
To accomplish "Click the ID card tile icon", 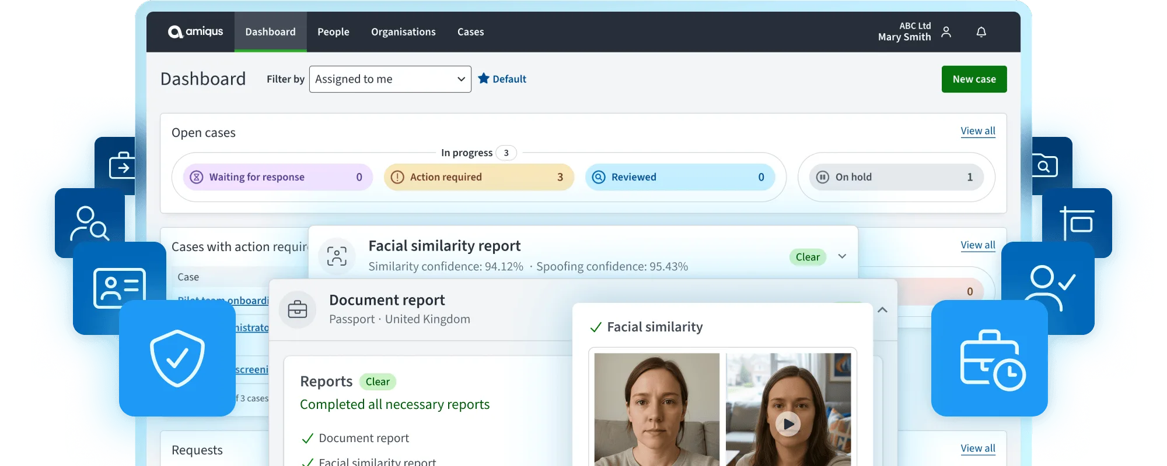I will click(x=120, y=288).
